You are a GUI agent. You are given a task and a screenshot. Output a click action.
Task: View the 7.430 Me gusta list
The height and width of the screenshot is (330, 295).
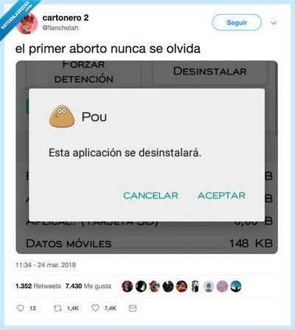pyautogui.click(x=88, y=286)
